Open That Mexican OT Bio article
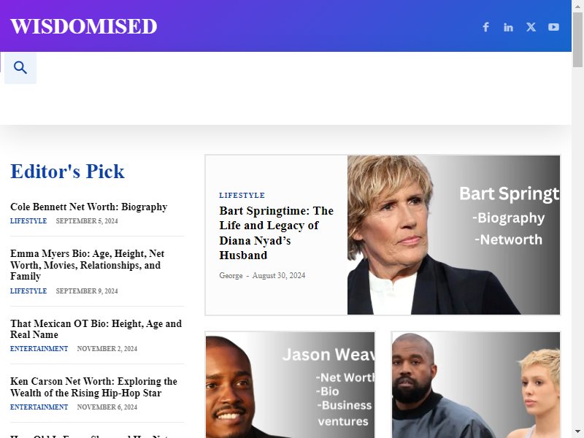This screenshot has height=438, width=584. pos(96,329)
